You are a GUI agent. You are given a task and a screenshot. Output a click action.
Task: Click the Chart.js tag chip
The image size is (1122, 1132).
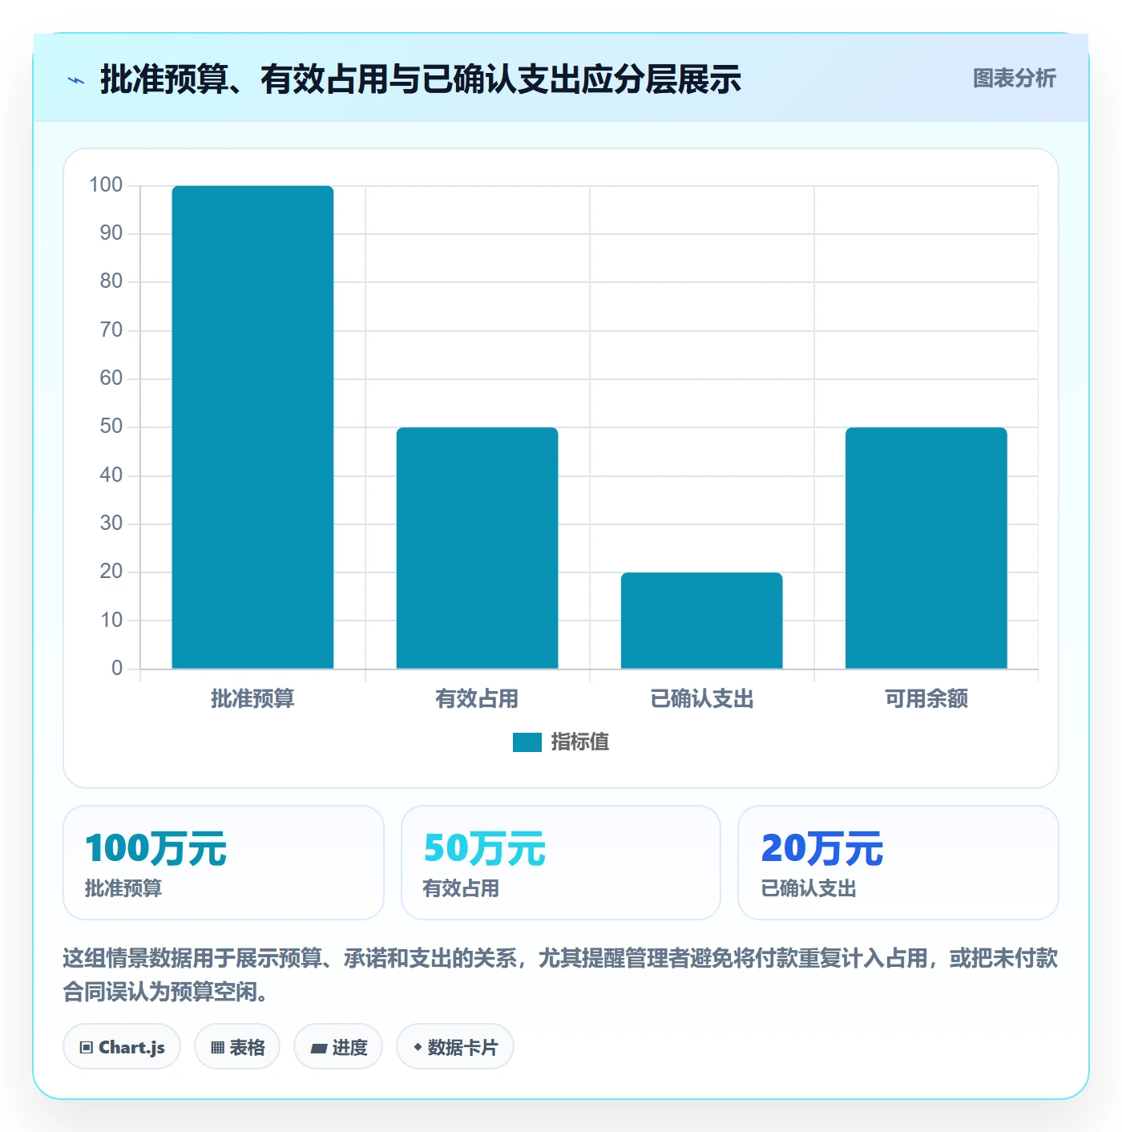[x=122, y=1047]
